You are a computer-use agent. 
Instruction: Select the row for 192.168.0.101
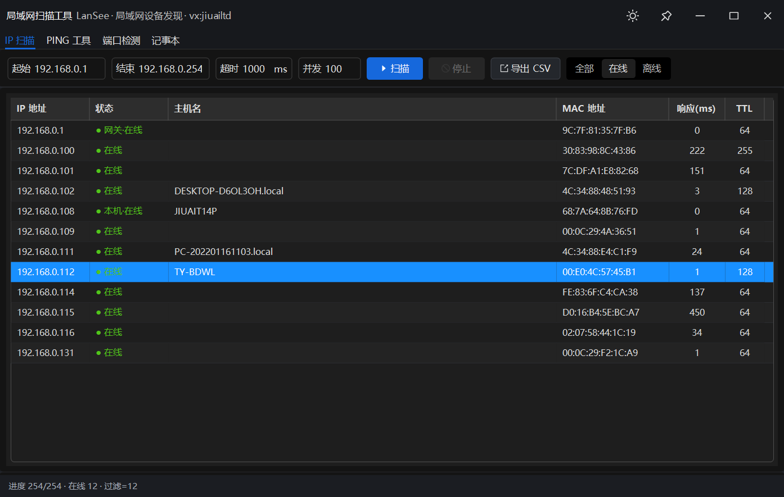392,171
